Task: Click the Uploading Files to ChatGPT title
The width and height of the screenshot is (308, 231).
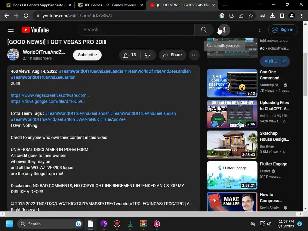Action: coord(274,106)
